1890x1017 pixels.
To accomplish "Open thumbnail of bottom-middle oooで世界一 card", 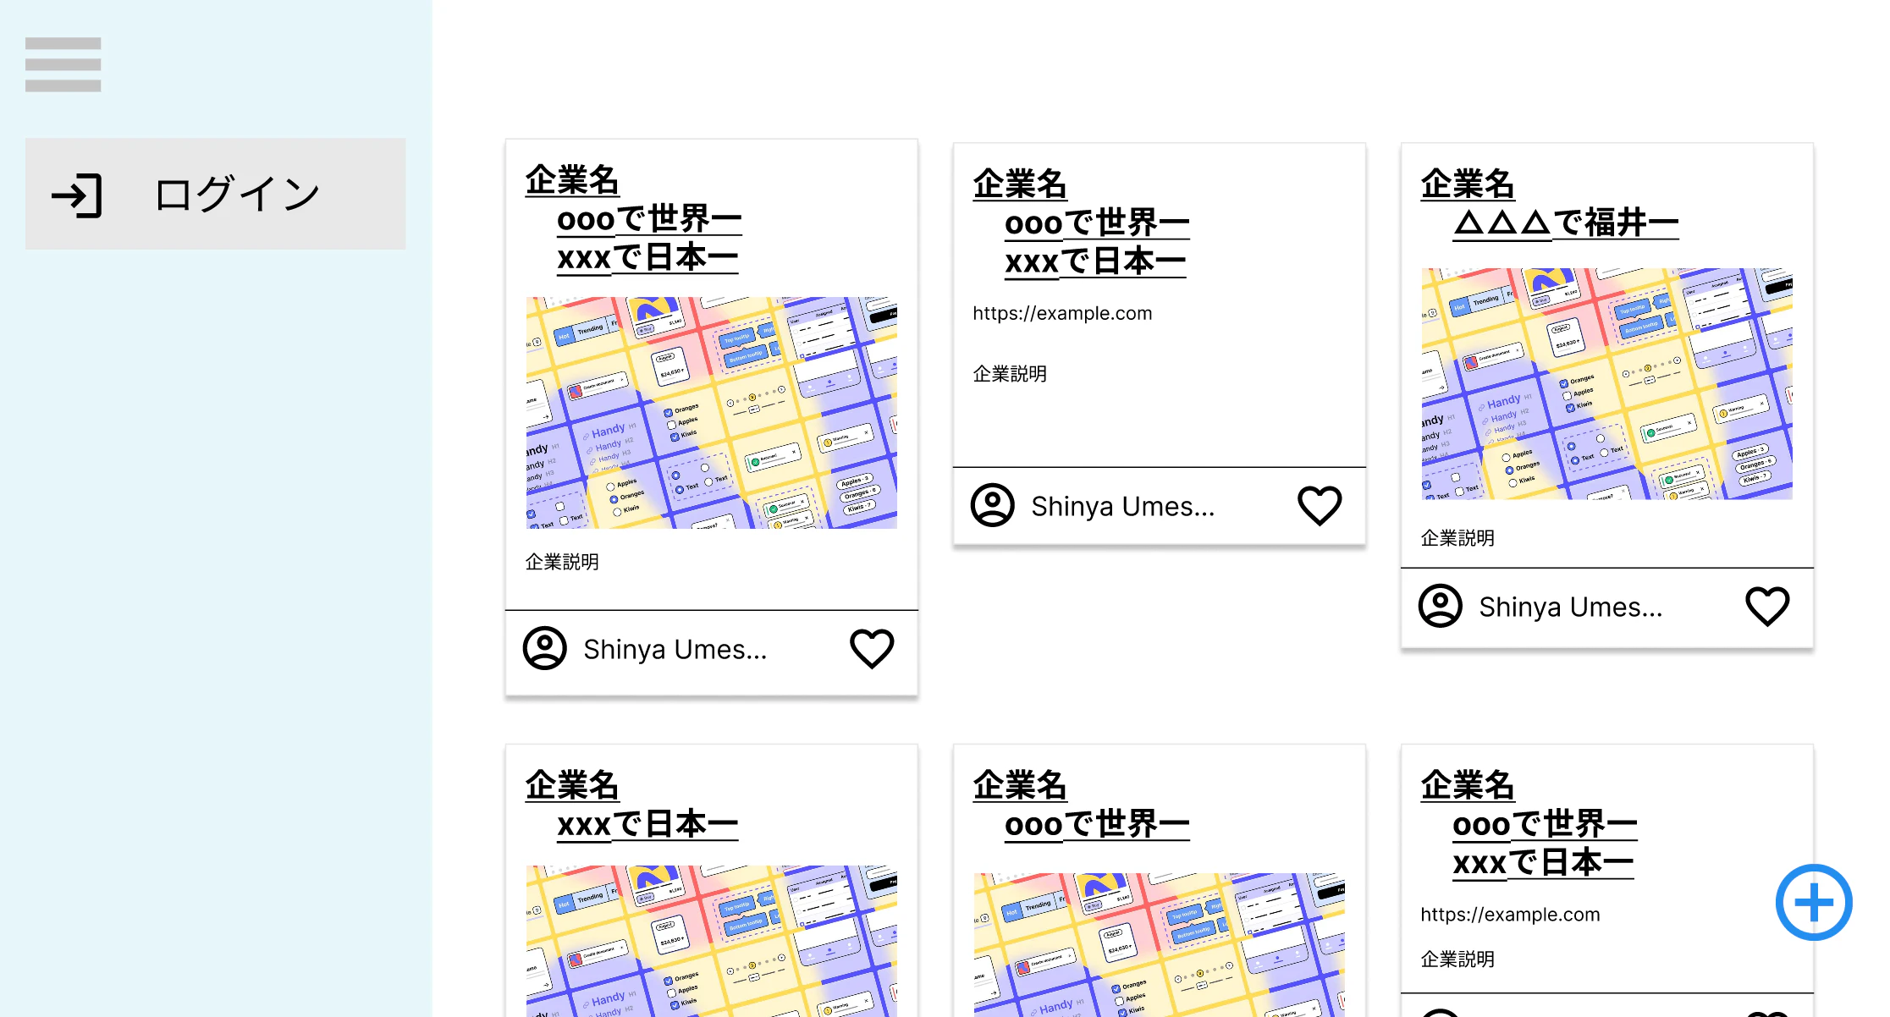I will 1159,945.
